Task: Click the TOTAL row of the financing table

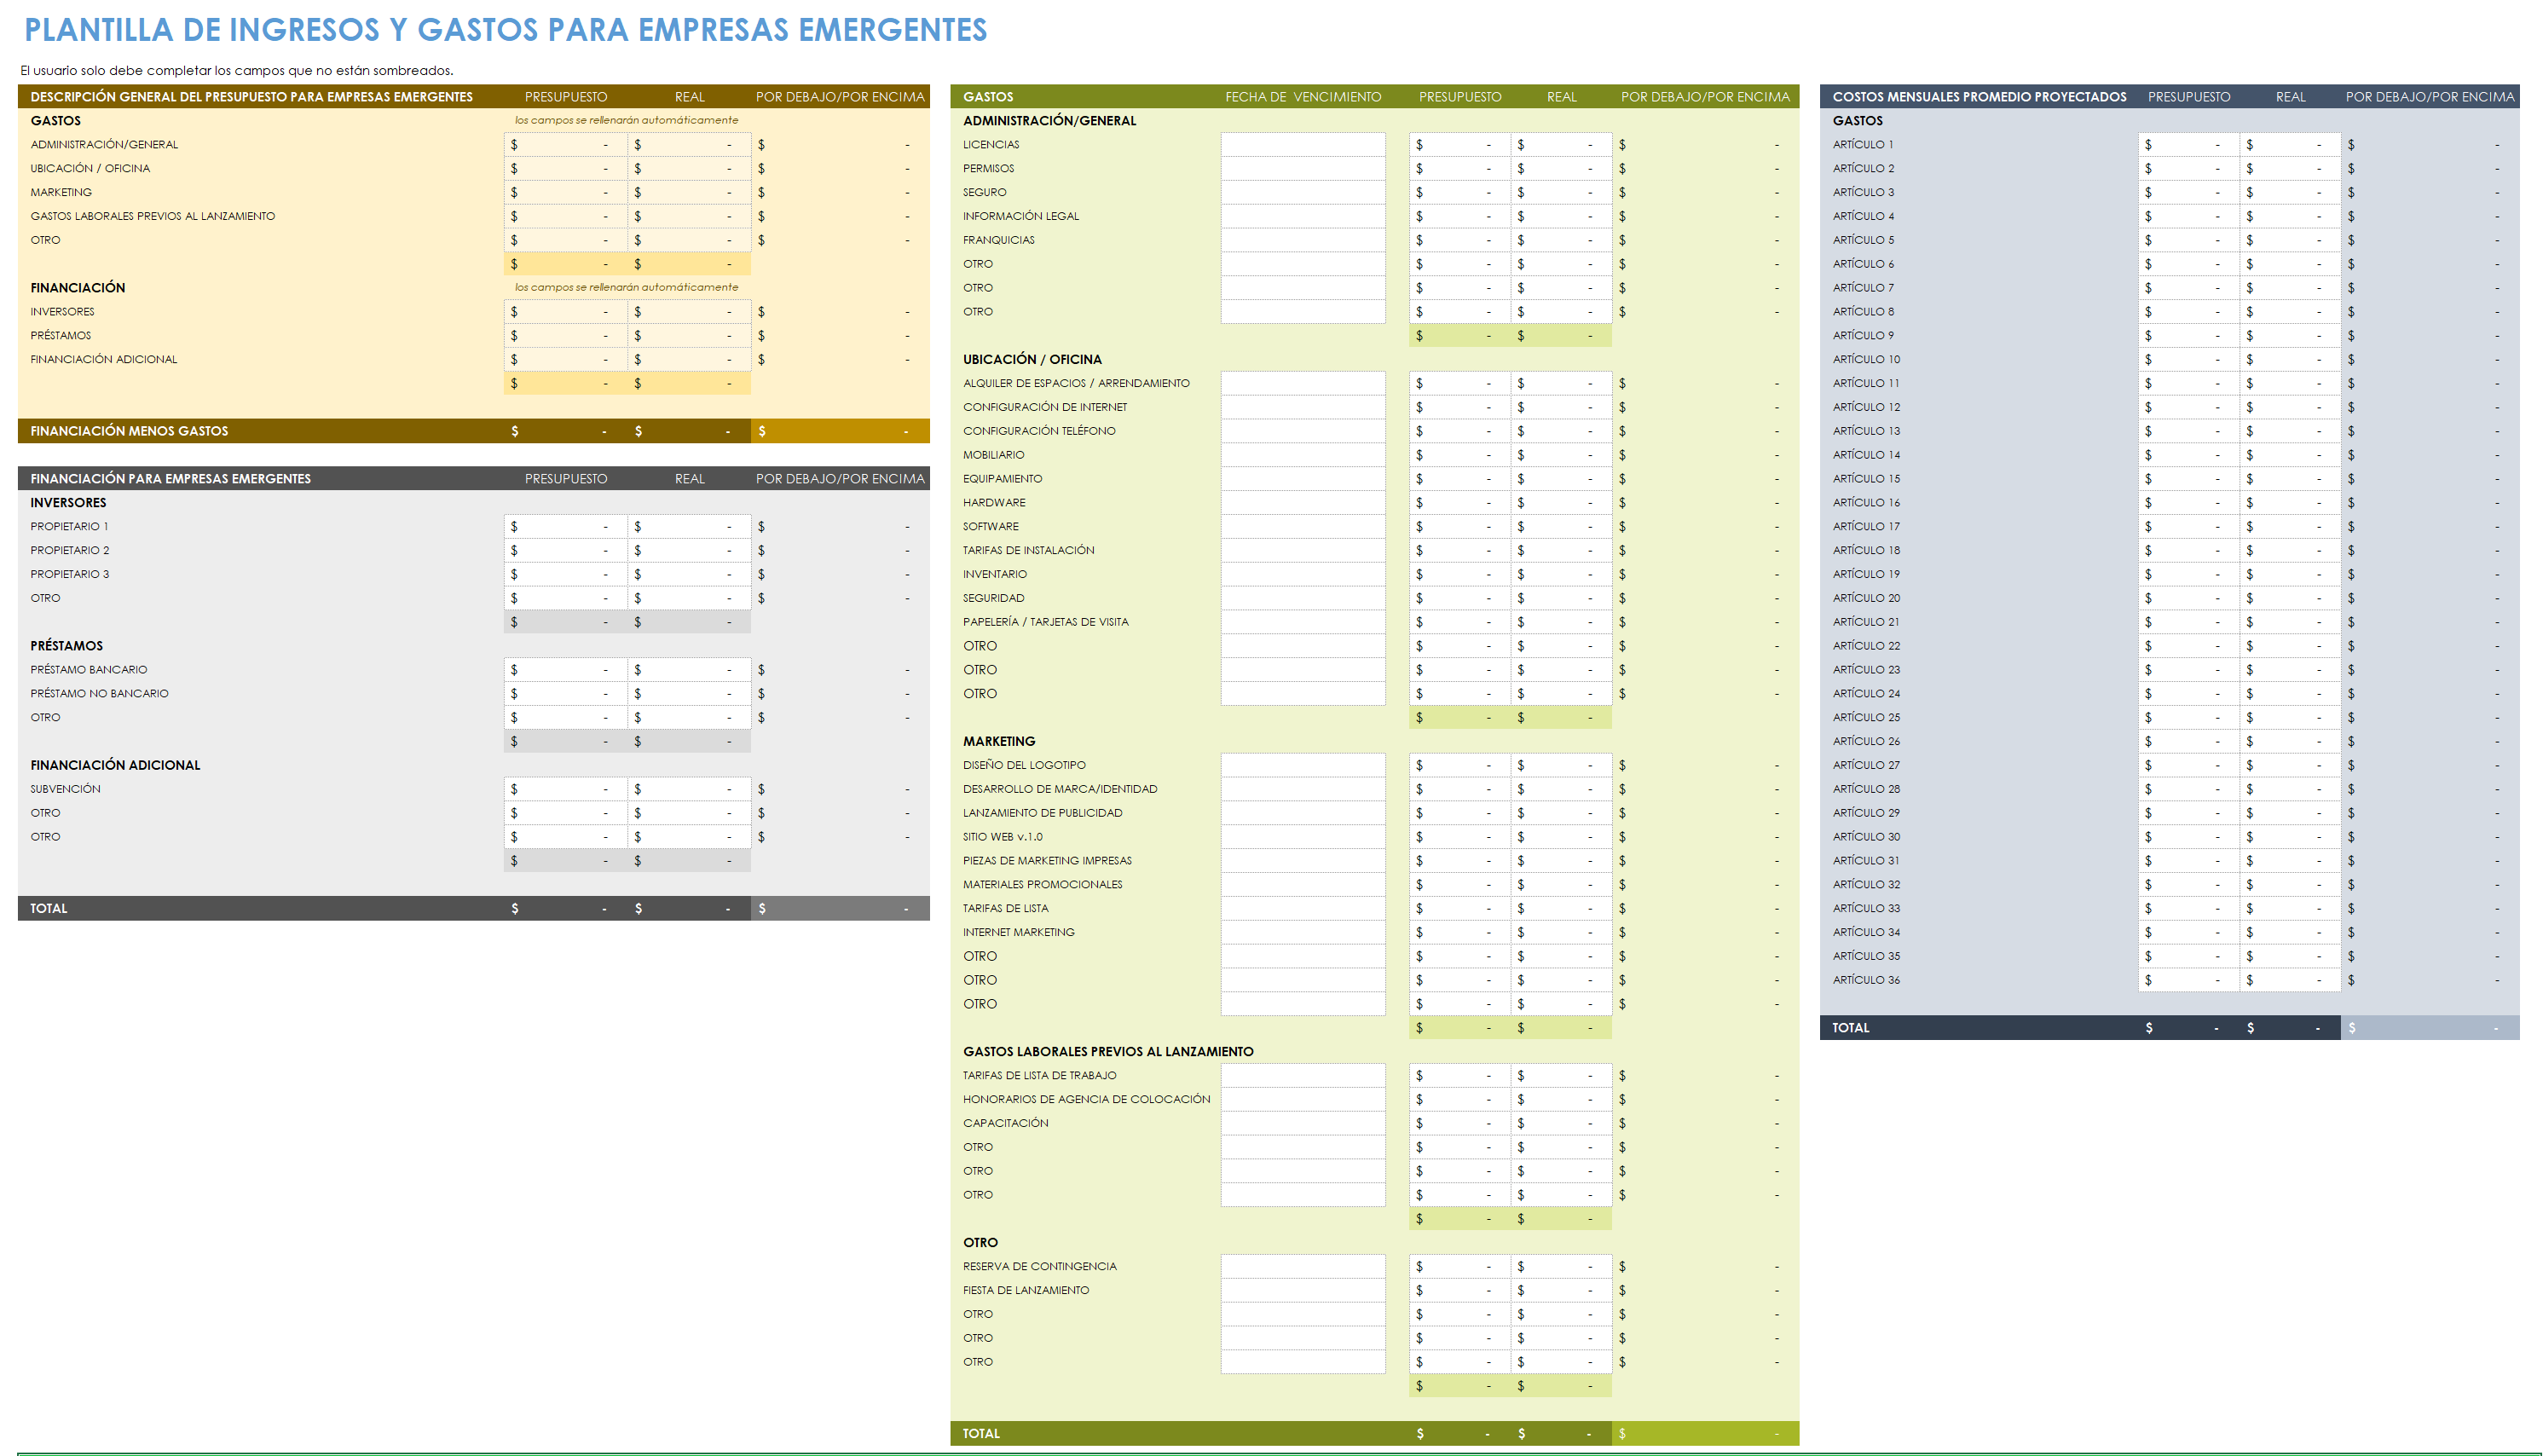Action: click(473, 909)
